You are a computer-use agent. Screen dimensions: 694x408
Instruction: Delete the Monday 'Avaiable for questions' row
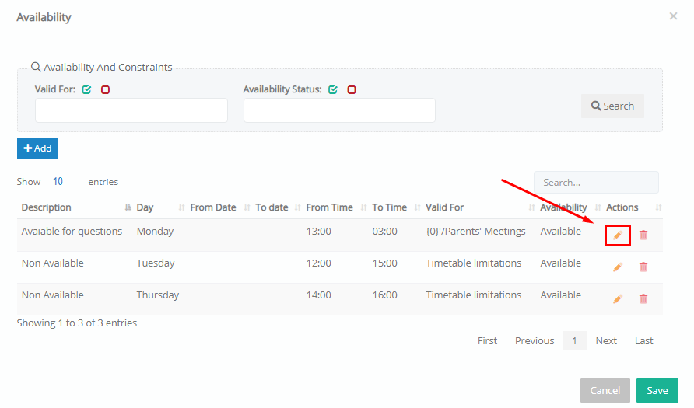tap(643, 235)
